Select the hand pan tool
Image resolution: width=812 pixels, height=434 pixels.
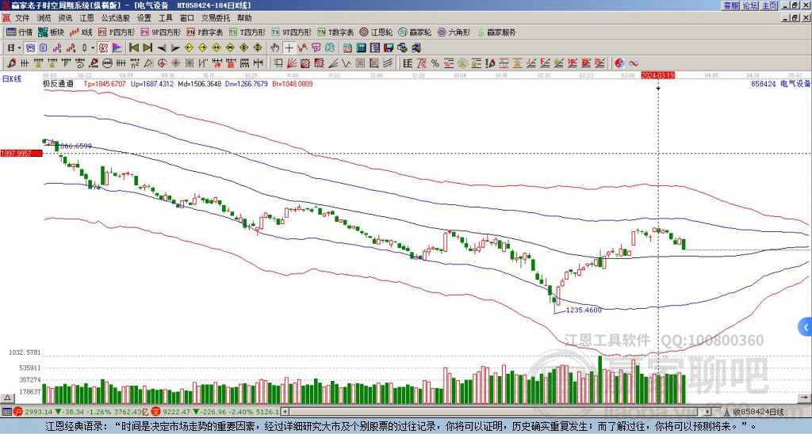pos(275,48)
